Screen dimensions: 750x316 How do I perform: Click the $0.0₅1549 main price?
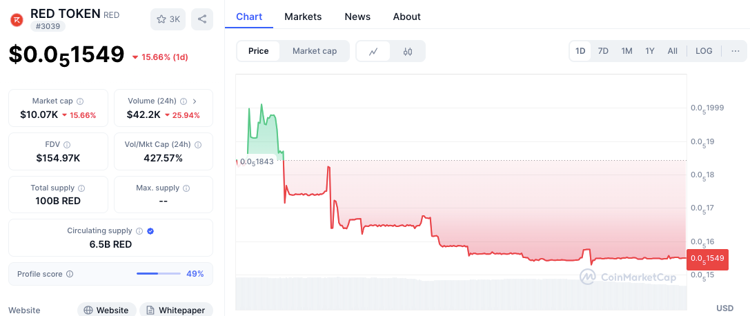point(66,55)
